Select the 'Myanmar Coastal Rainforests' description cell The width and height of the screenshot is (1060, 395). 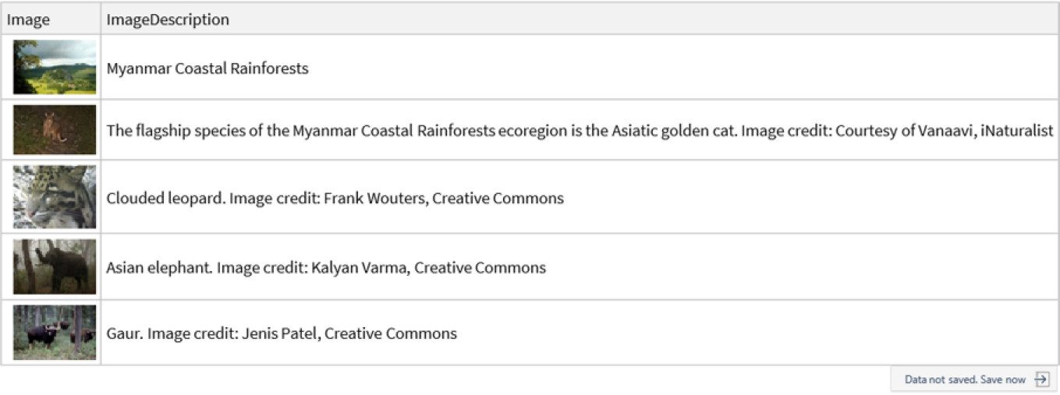click(x=580, y=68)
